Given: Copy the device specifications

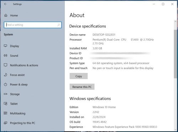Looking at the screenshot, I should (79, 76).
